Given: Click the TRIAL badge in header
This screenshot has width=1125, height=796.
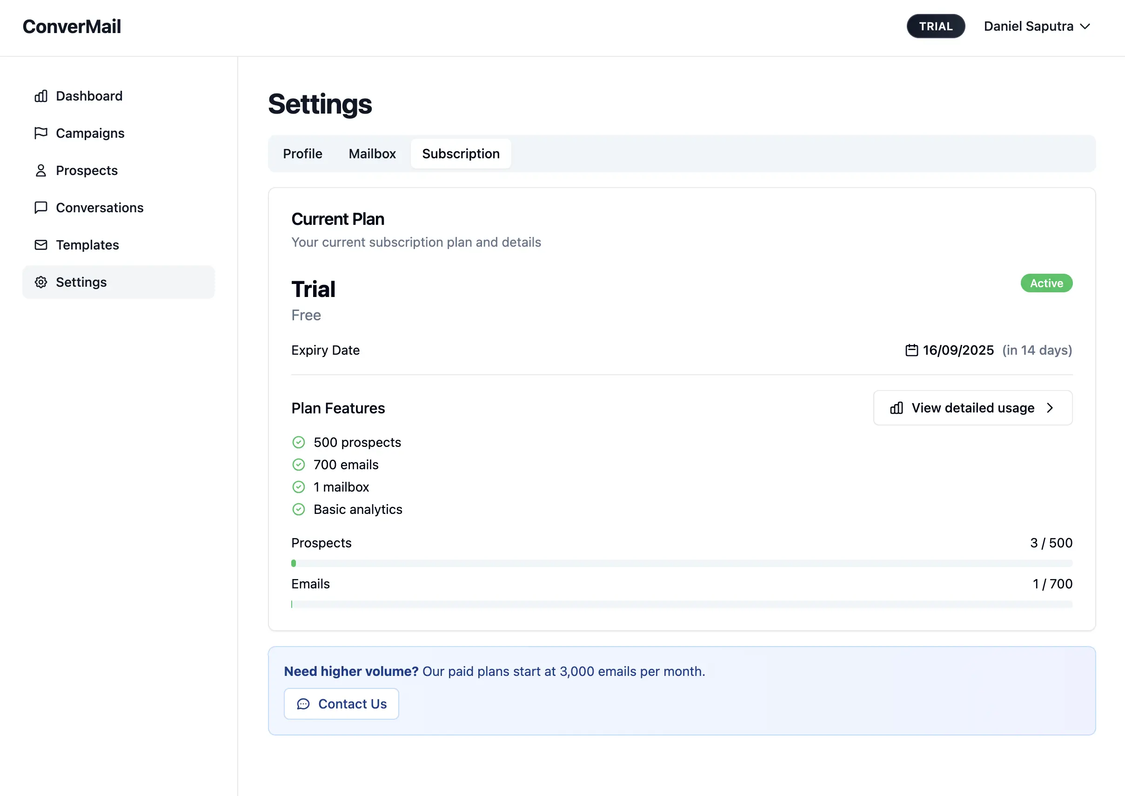Looking at the screenshot, I should (935, 27).
